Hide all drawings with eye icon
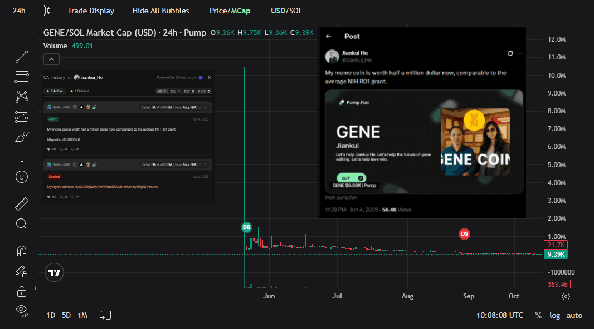 [22, 311]
